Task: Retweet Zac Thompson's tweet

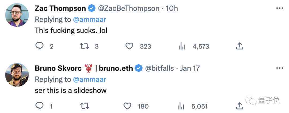Action: [85, 46]
